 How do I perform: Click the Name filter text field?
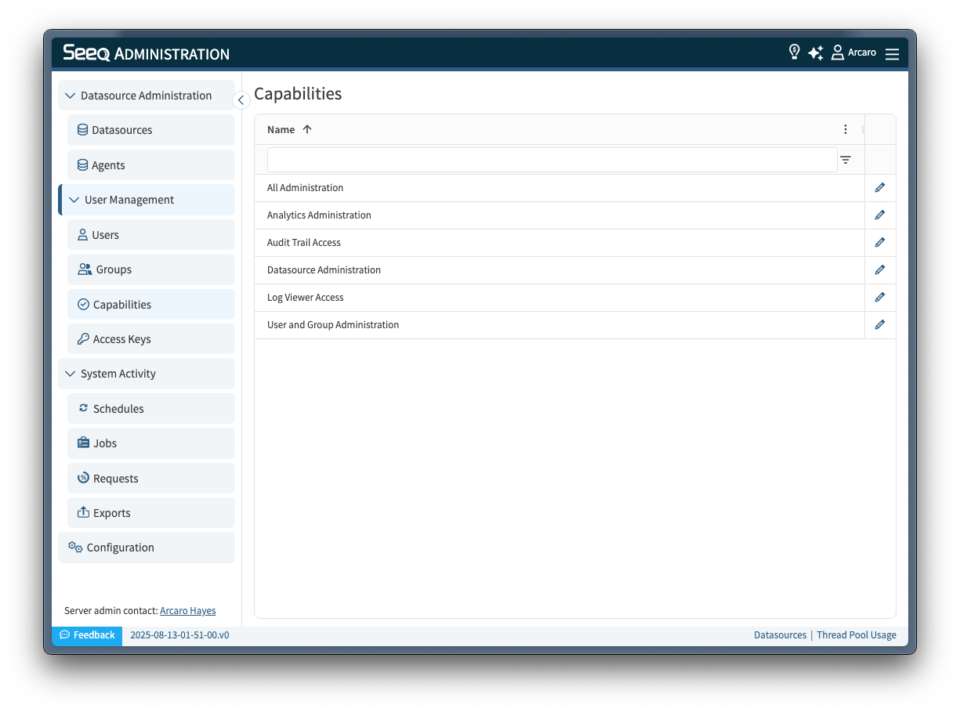pos(552,160)
